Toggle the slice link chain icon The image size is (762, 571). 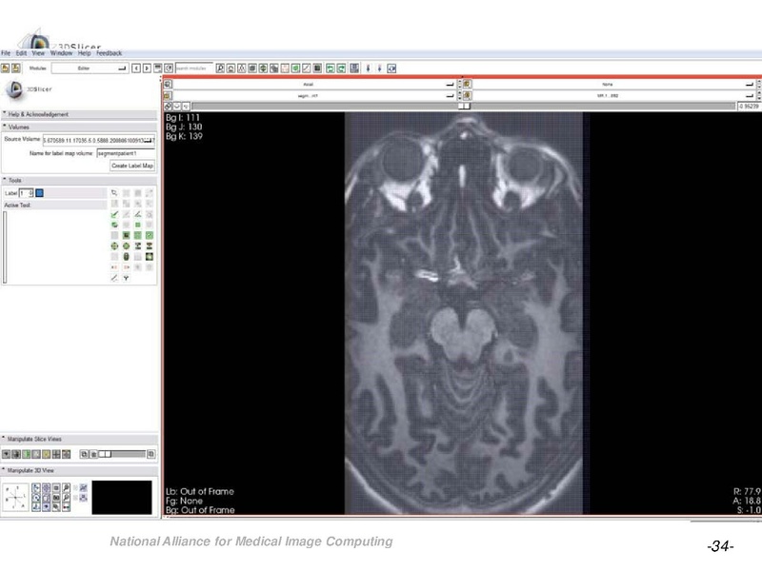(x=168, y=107)
